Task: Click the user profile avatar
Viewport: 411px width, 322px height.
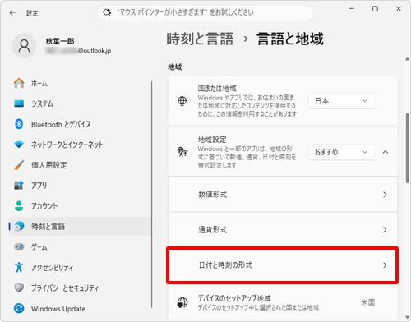Action: 24,46
